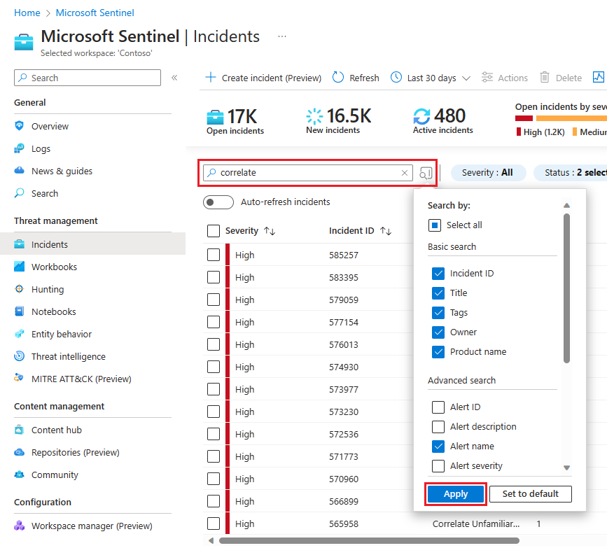The width and height of the screenshot is (607, 555).
Task: Click the more options ellipsis by title
Action: [x=282, y=36]
